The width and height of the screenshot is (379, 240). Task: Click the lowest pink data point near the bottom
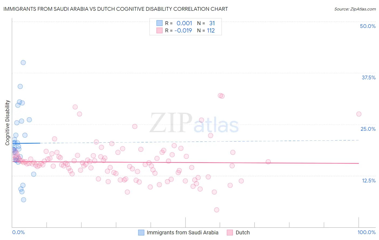point(216,210)
